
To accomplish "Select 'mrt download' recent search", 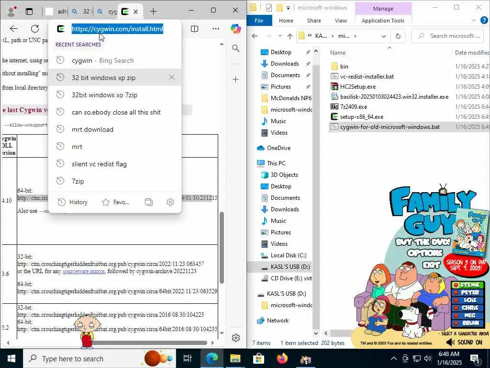I will coord(115,129).
